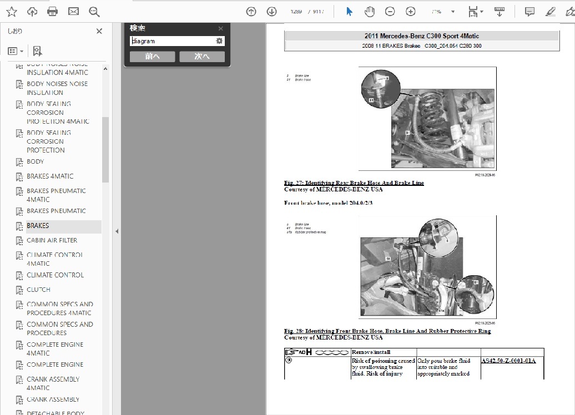Open bookmark BODY SEALING CORROSION PROTECTION 4MATIC
The width and height of the screenshot is (575, 415).
click(58, 113)
